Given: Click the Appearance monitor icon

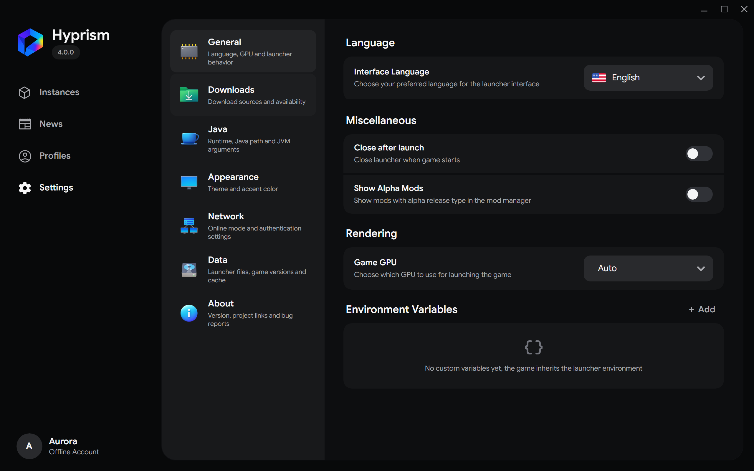Looking at the screenshot, I should [x=189, y=182].
